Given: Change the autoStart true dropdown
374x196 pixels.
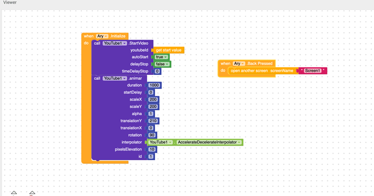Looking at the screenshot, I should tap(162, 57).
